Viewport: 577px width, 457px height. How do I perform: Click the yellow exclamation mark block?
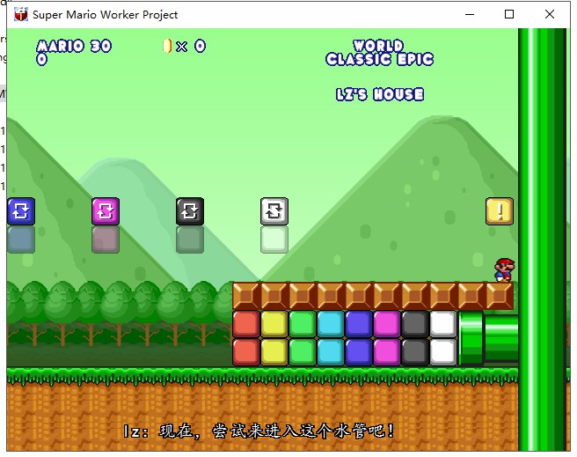click(x=500, y=211)
